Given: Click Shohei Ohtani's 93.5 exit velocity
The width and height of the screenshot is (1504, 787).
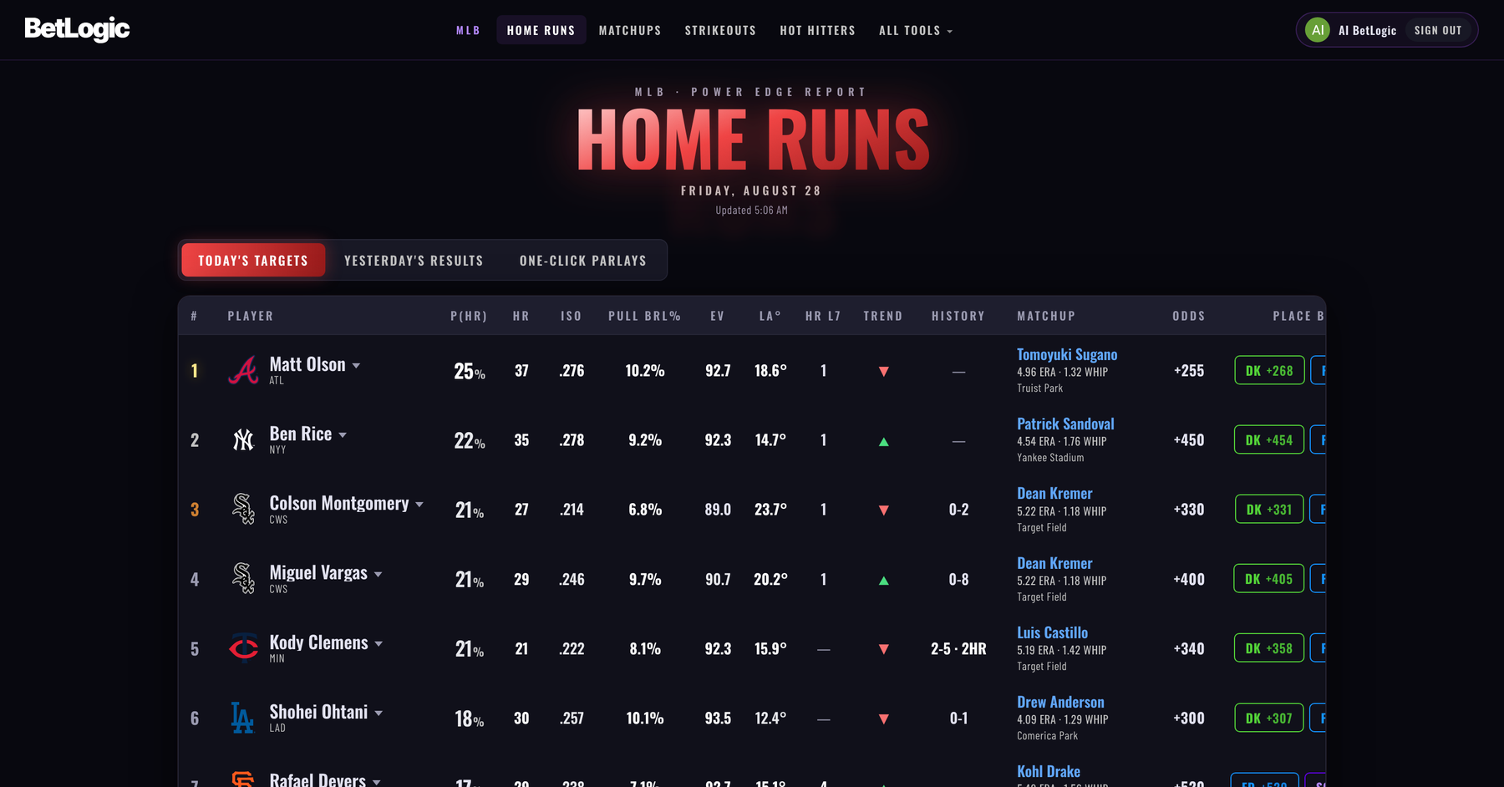Looking at the screenshot, I should click(x=718, y=718).
